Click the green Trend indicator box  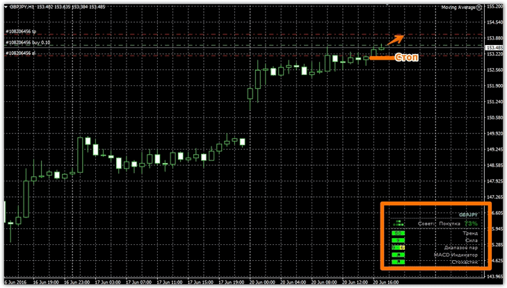399,234
